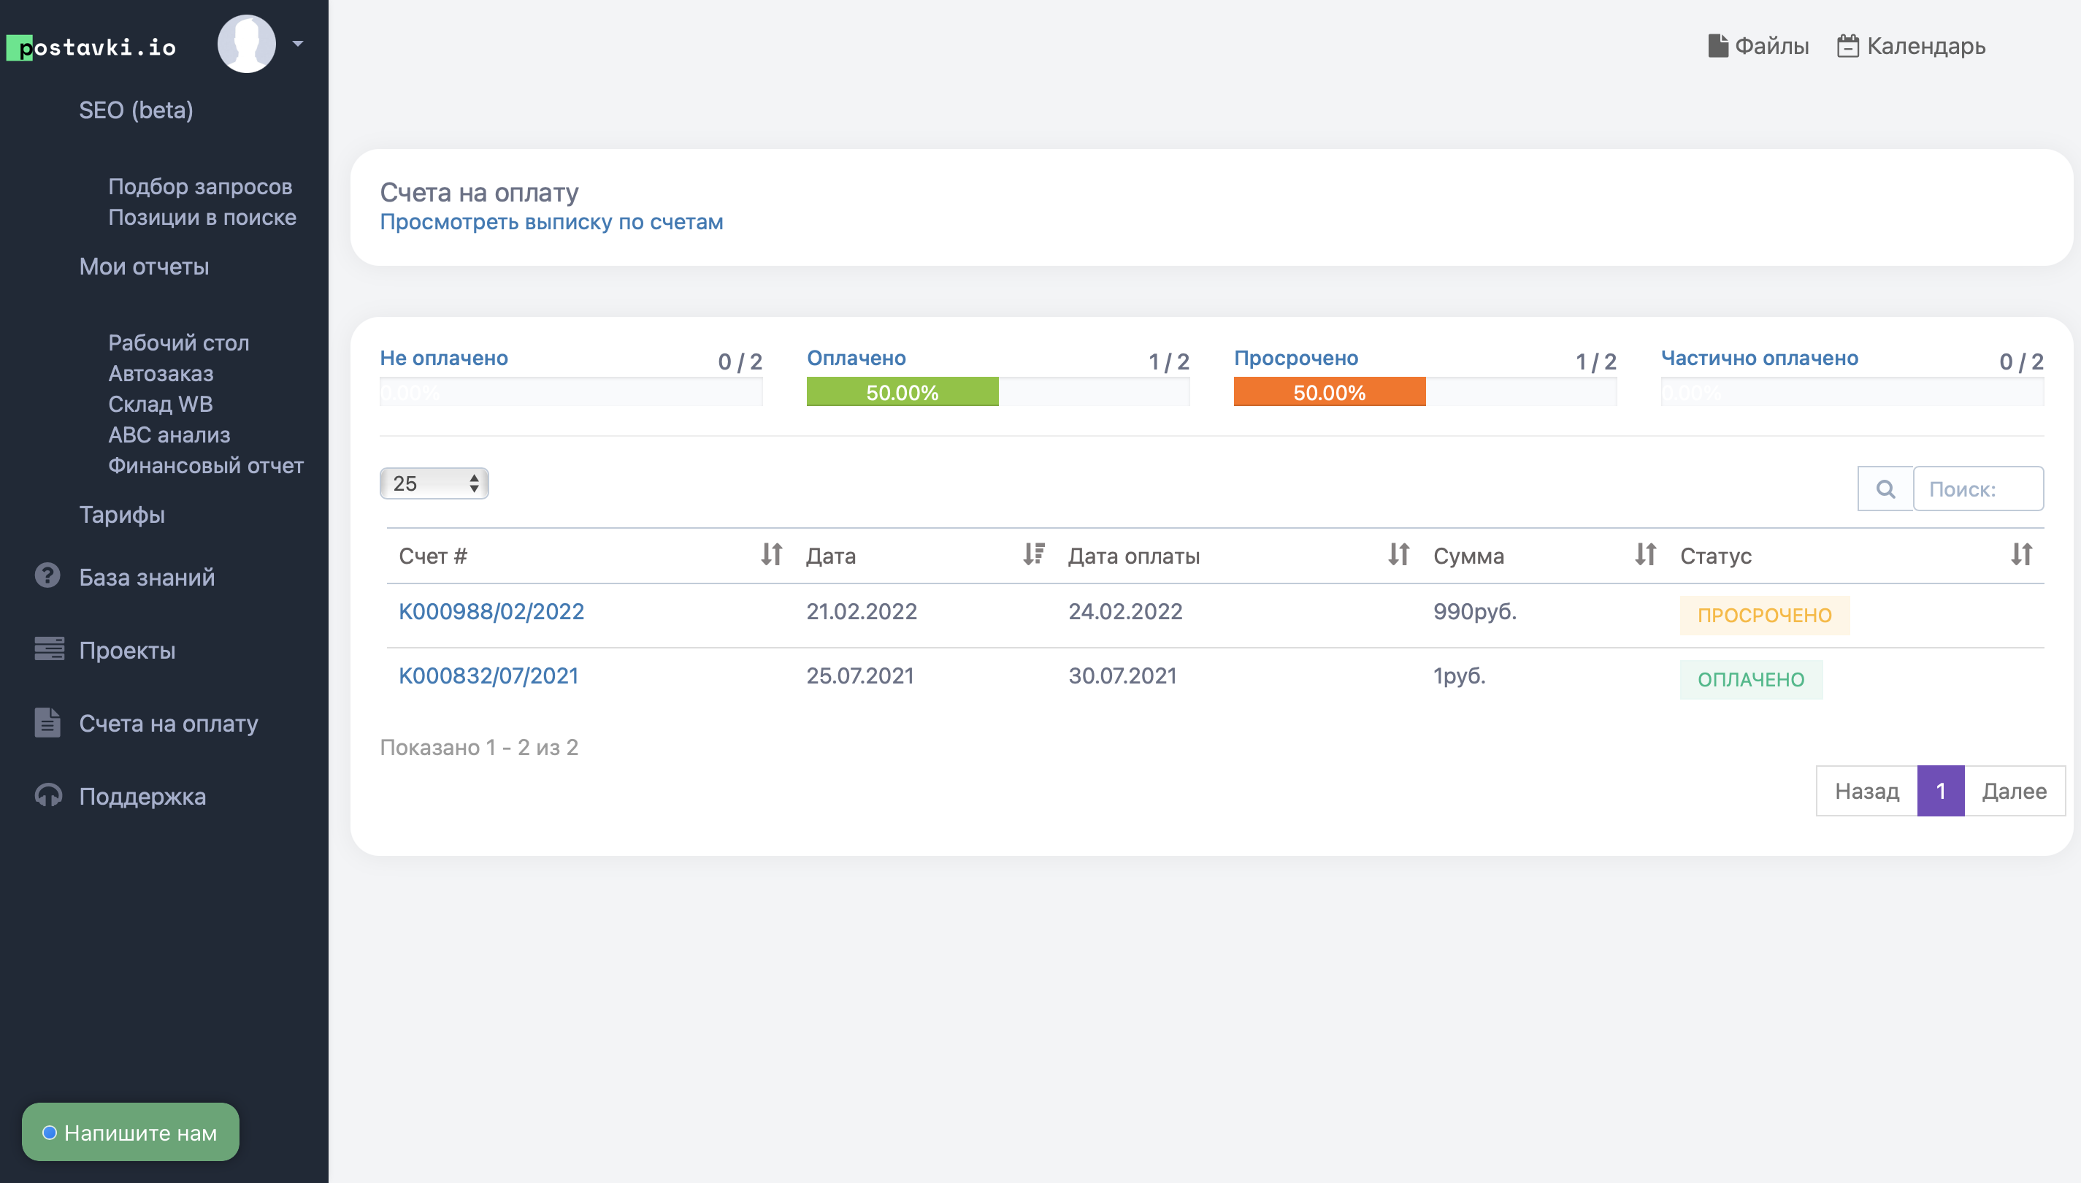Viewport: 2081px width, 1183px height.
Task: Click the search magnifier icon
Action: (1885, 489)
